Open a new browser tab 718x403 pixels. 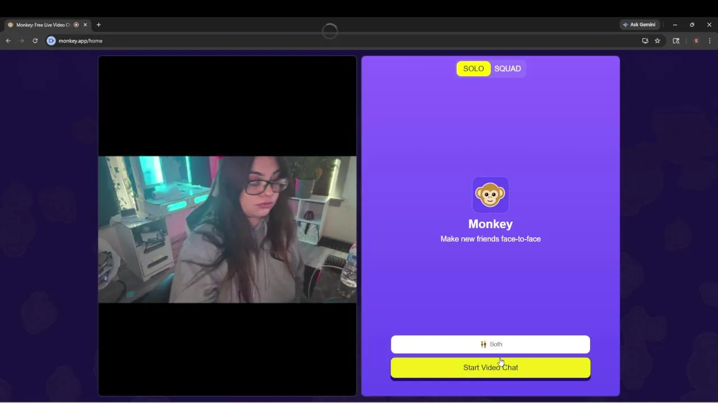tap(99, 25)
